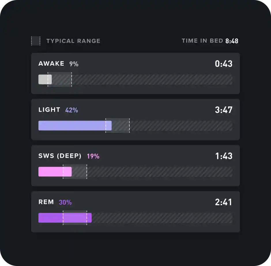Click the white Awake progress bar
The width and height of the screenshot is (271, 266).
pos(45,79)
